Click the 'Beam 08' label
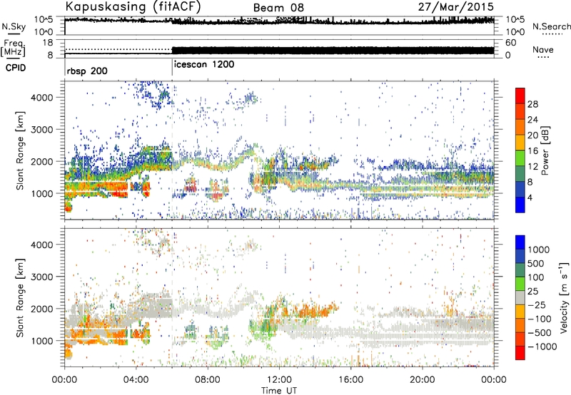The image size is (571, 395). (x=278, y=8)
